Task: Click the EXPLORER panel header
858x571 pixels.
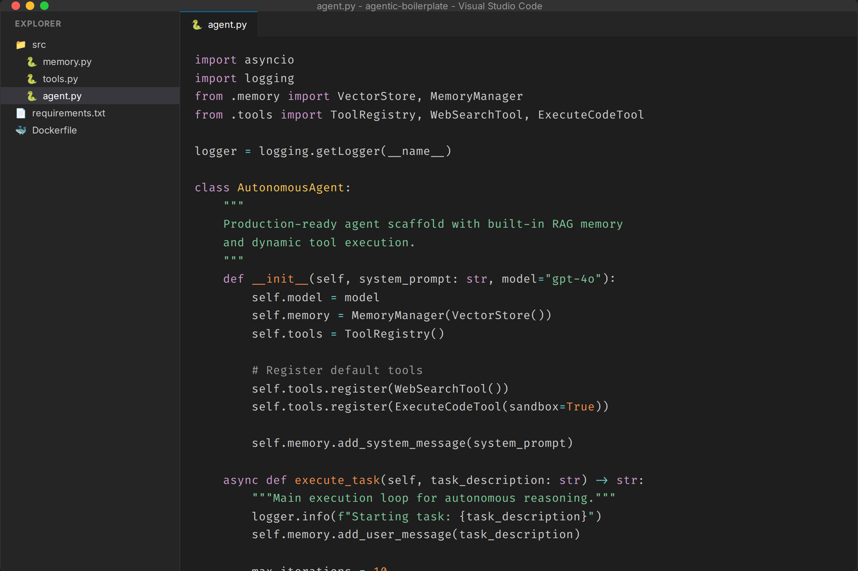Action: coord(38,24)
